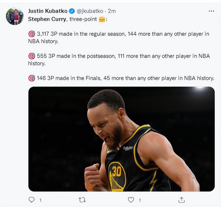Click the 2m timestamp
221x207 pixels.
click(112, 11)
